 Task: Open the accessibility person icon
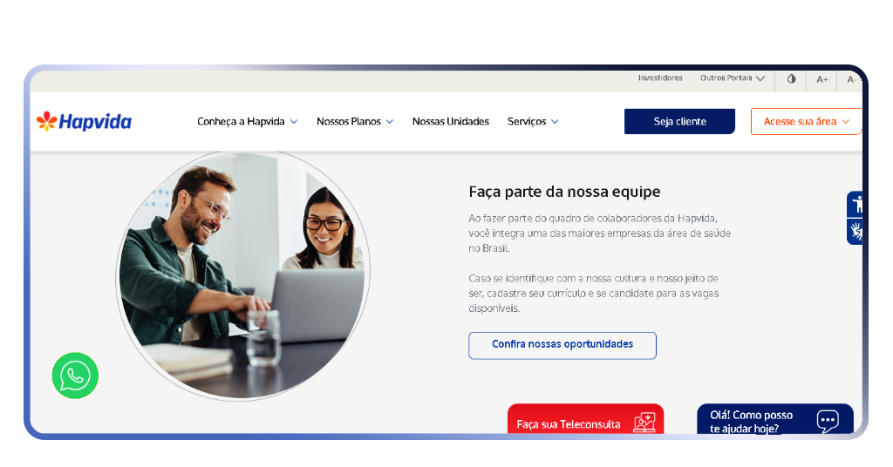(856, 204)
